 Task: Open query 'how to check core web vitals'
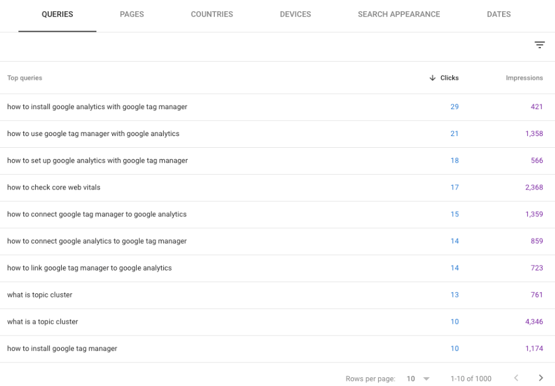click(277, 188)
